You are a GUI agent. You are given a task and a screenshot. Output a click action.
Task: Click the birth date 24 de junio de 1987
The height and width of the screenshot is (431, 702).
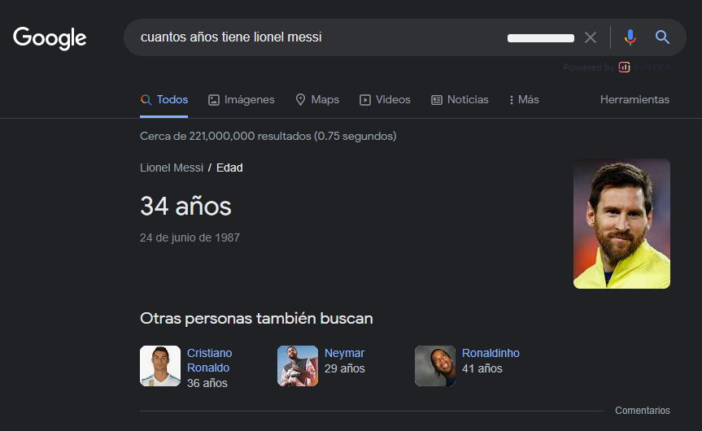190,237
